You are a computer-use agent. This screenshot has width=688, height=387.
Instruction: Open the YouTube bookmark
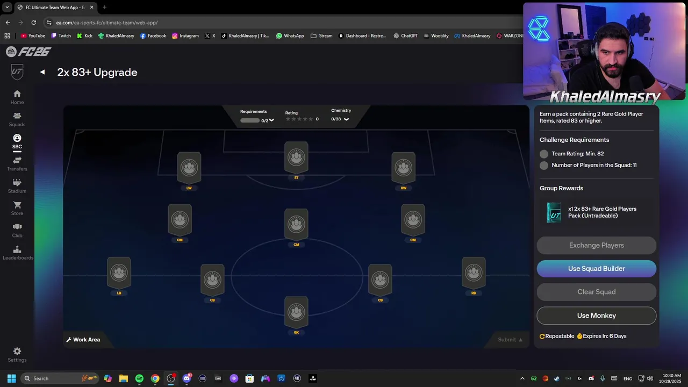click(x=33, y=36)
